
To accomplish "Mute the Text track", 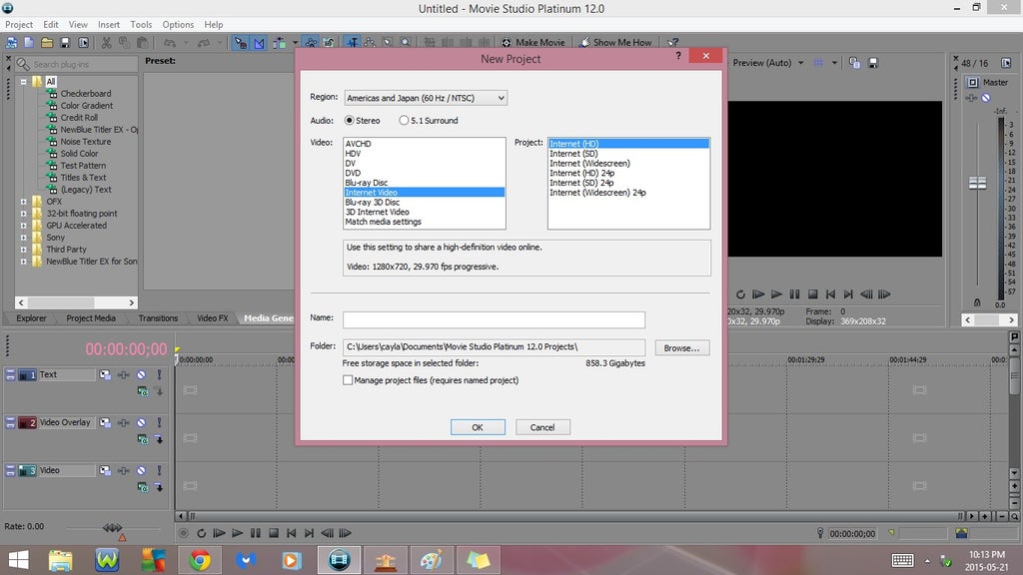I will [142, 375].
